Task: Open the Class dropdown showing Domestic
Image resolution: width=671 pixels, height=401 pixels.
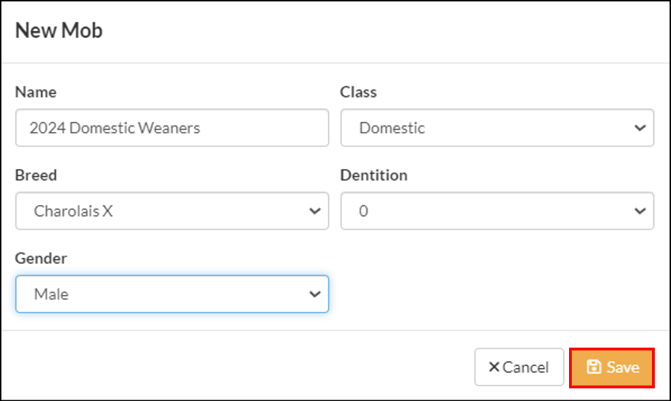Action: point(497,128)
